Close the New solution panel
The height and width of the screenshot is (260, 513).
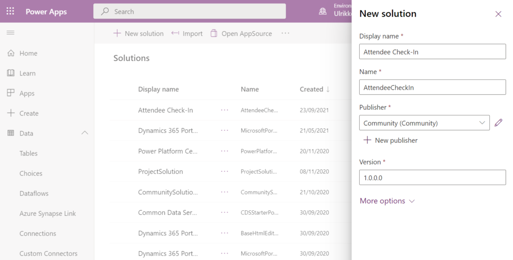pos(498,14)
